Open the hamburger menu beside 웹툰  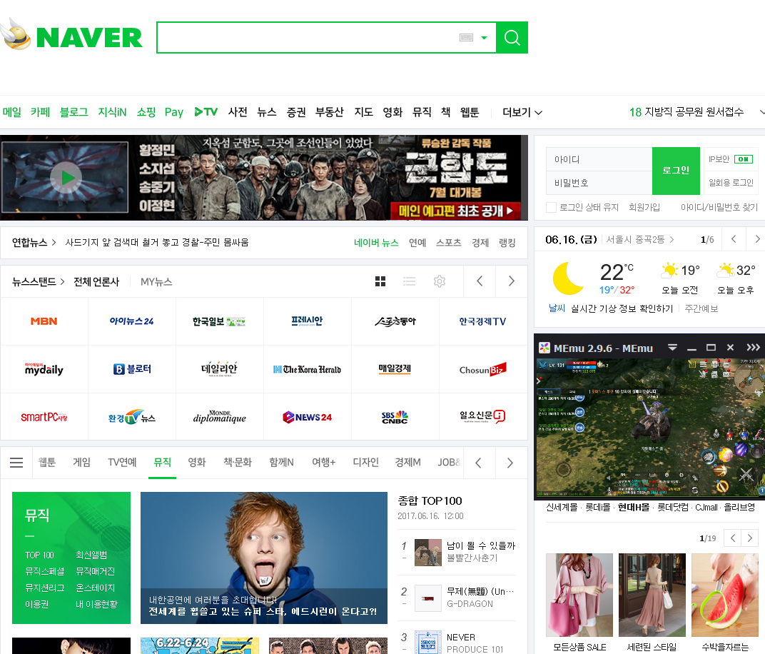tap(16, 463)
